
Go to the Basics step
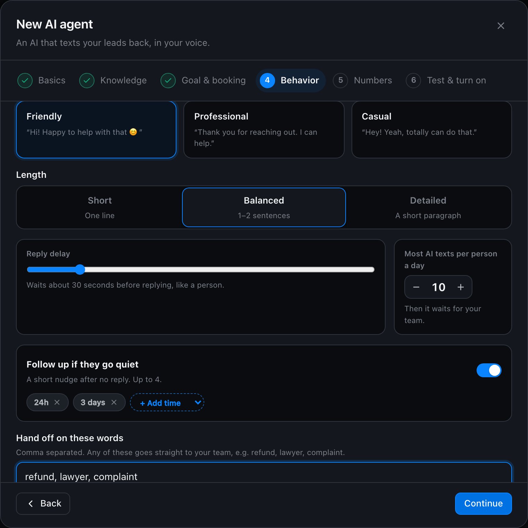(42, 81)
